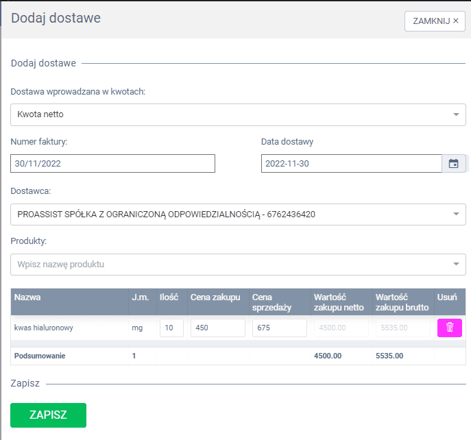This screenshot has height=440, width=471.
Task: Open the Produkty product search dropdown
Action: [x=238, y=265]
